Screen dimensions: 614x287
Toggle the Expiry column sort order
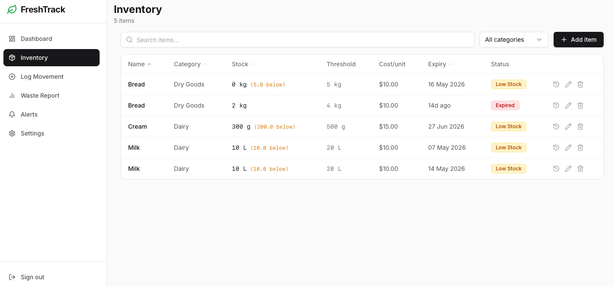tap(450, 64)
